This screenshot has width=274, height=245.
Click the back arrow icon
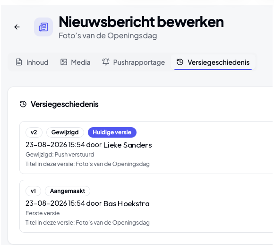pos(17,27)
